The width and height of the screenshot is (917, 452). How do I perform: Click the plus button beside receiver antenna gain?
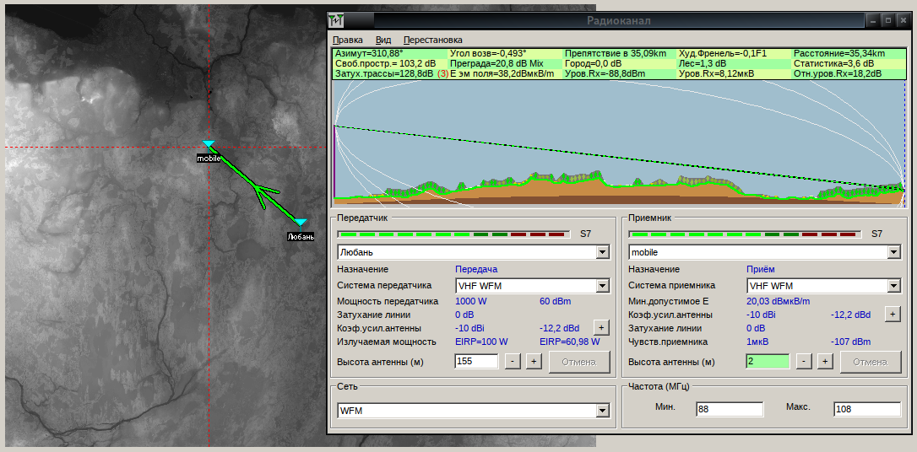pos(892,315)
